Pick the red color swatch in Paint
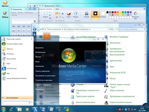This screenshot has width=149, height=112. pos(115,12)
